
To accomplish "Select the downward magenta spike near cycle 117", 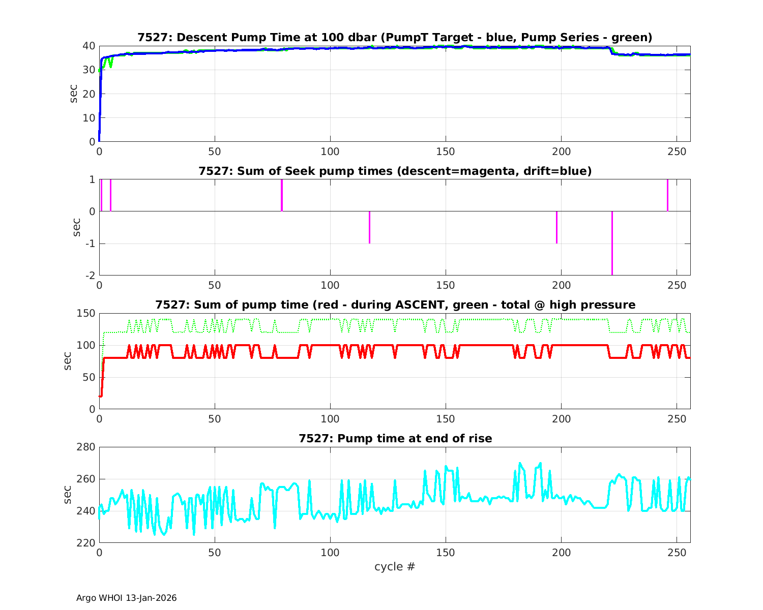I will pyautogui.click(x=369, y=227).
